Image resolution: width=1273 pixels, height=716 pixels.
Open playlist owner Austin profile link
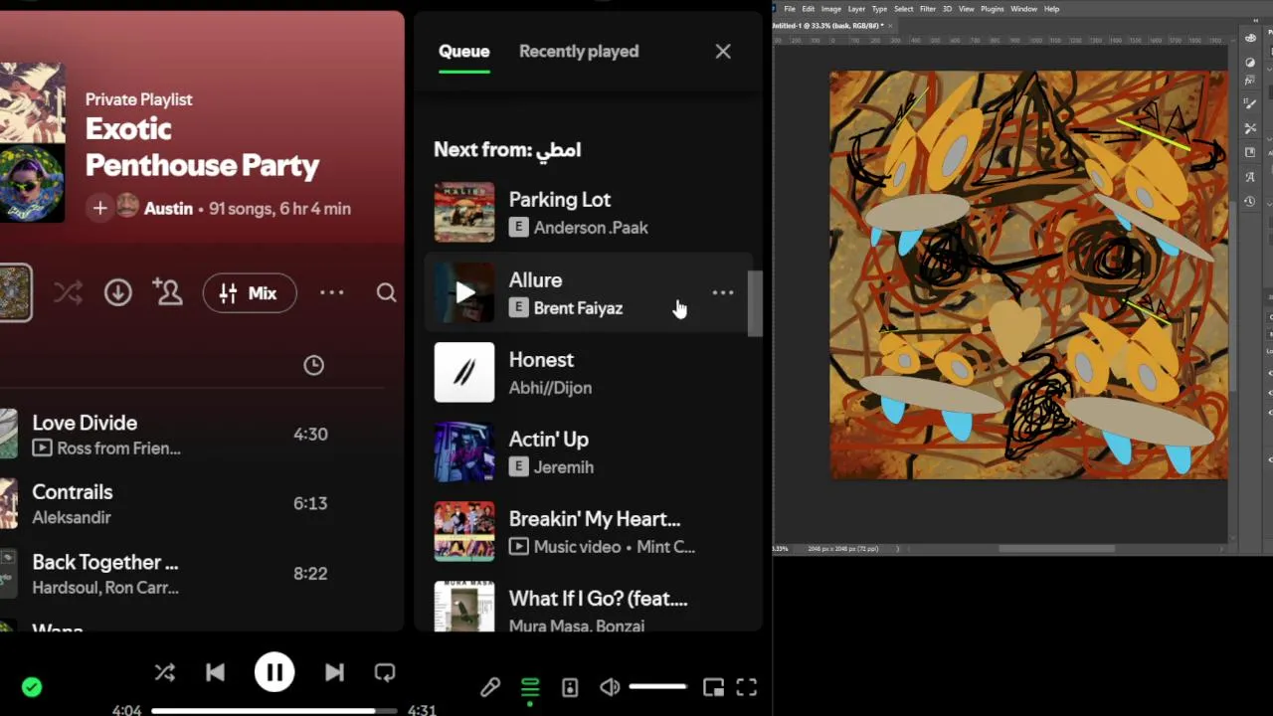168,209
